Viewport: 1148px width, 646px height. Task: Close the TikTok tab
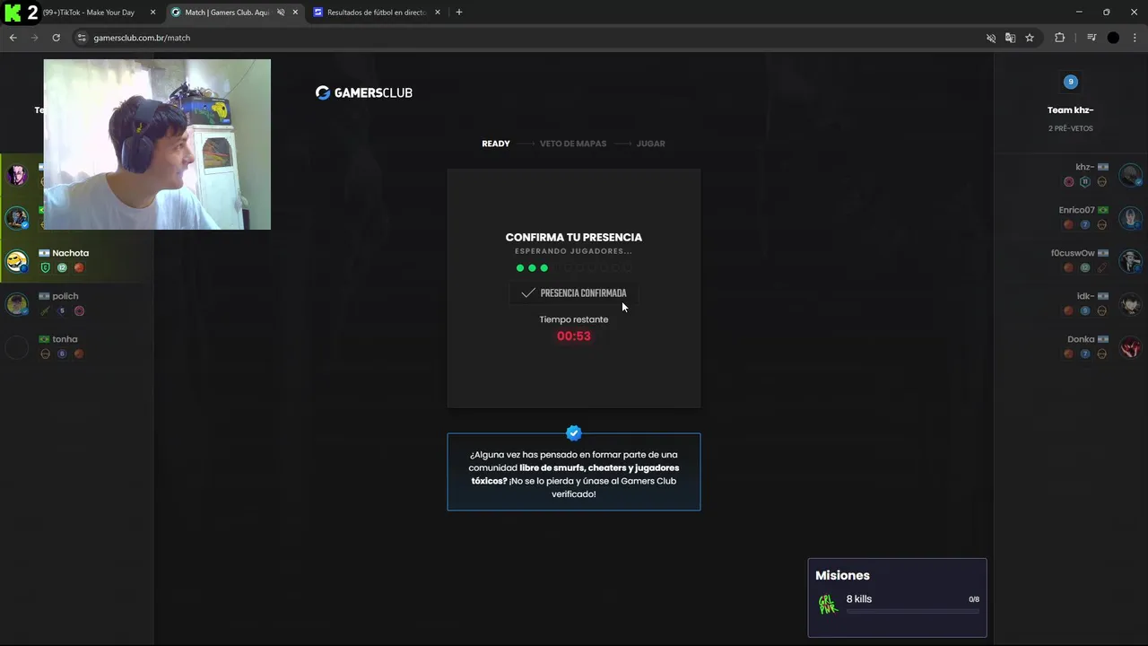click(x=152, y=13)
